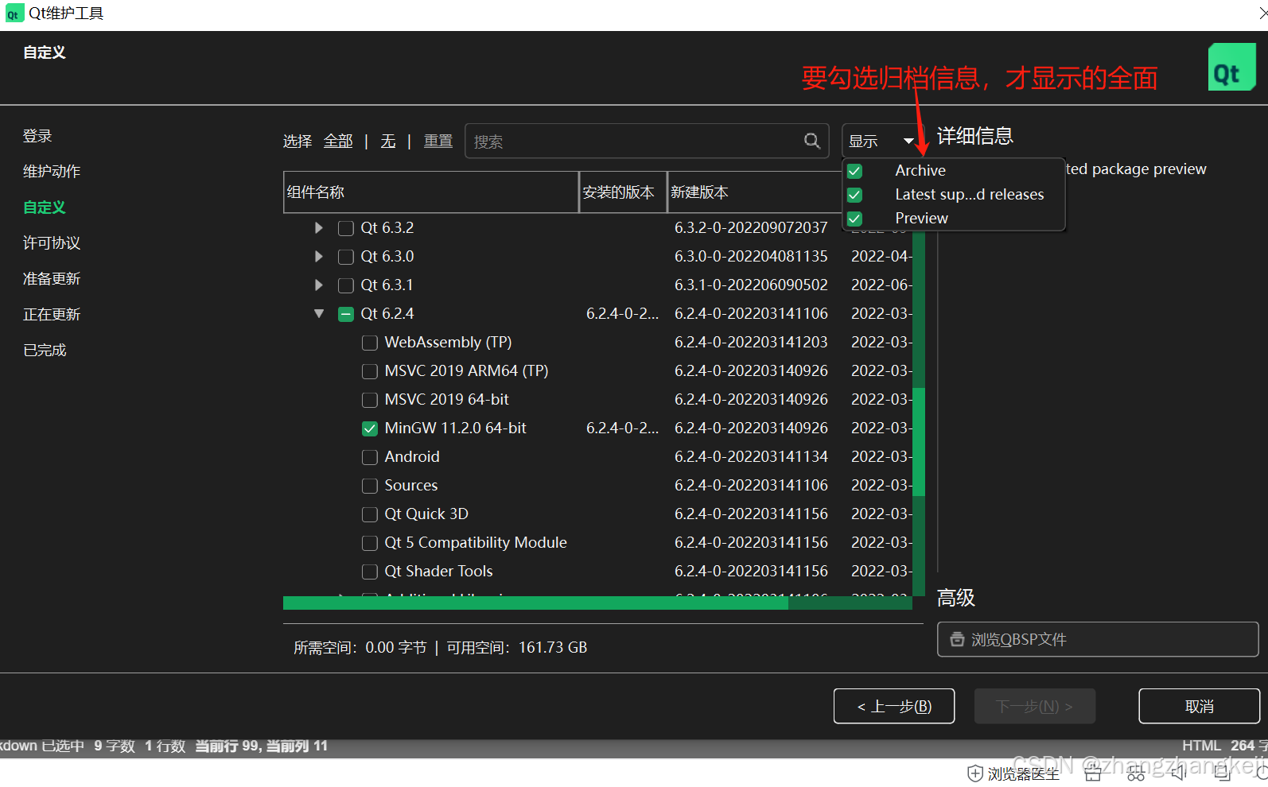Toggle the Latest supported releases checkbox
The width and height of the screenshot is (1268, 787).
[x=855, y=195]
